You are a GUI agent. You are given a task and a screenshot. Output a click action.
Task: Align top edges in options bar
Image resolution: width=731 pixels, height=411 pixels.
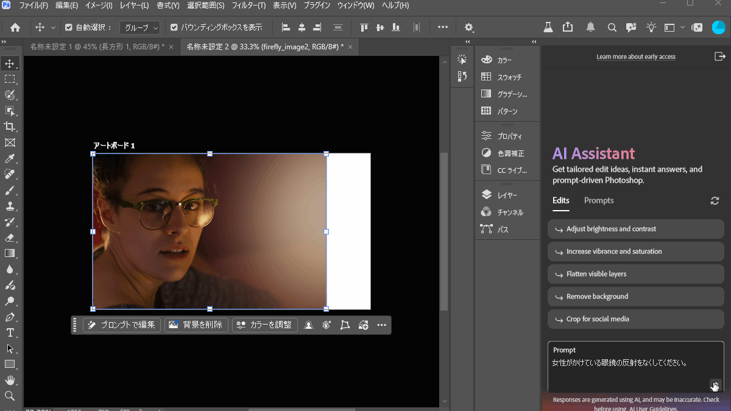pos(364,27)
